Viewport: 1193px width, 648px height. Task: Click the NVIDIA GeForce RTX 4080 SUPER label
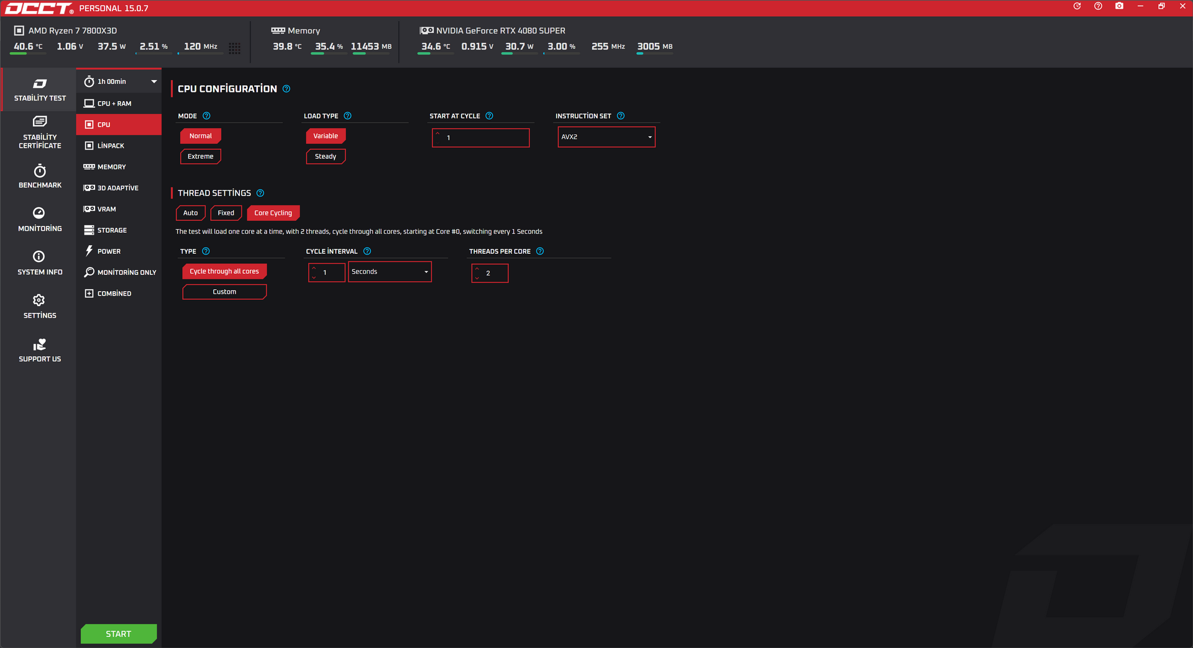click(501, 30)
